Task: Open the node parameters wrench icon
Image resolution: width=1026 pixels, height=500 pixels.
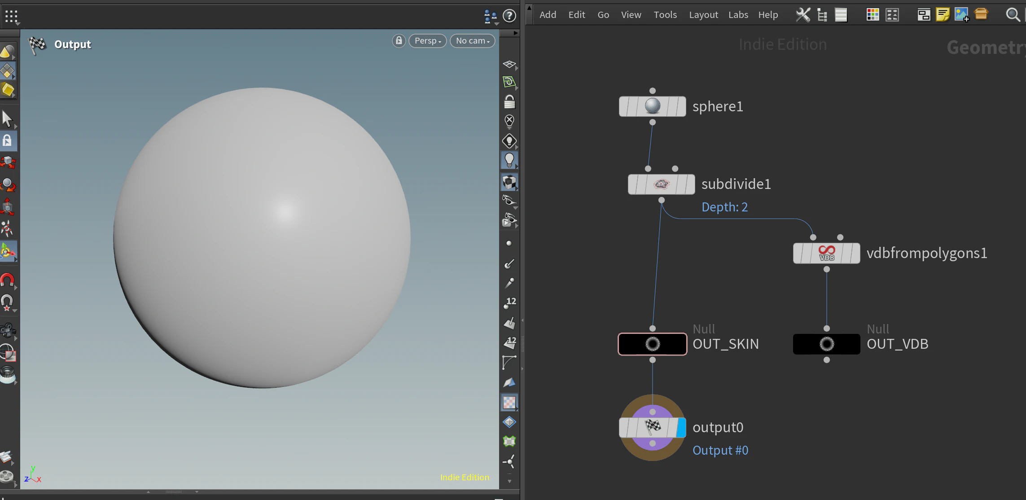Action: [x=803, y=15]
